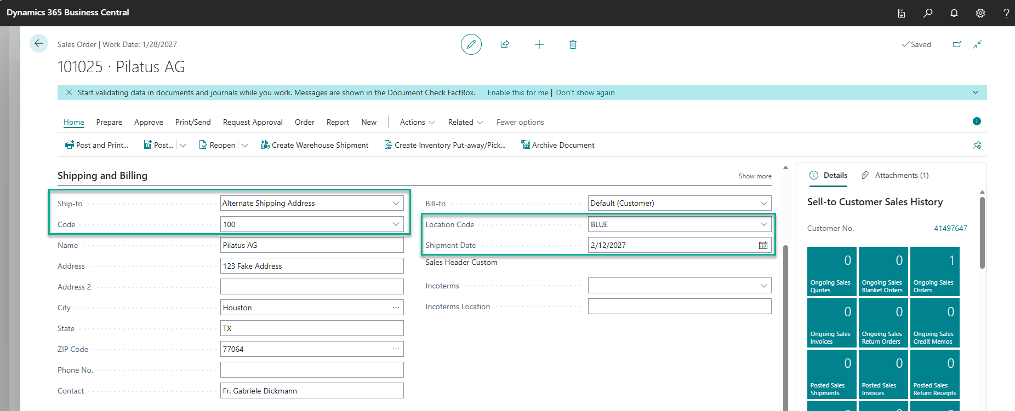Click the Phone No. input field
Viewport: 1015px width, 411px height.
click(x=312, y=370)
